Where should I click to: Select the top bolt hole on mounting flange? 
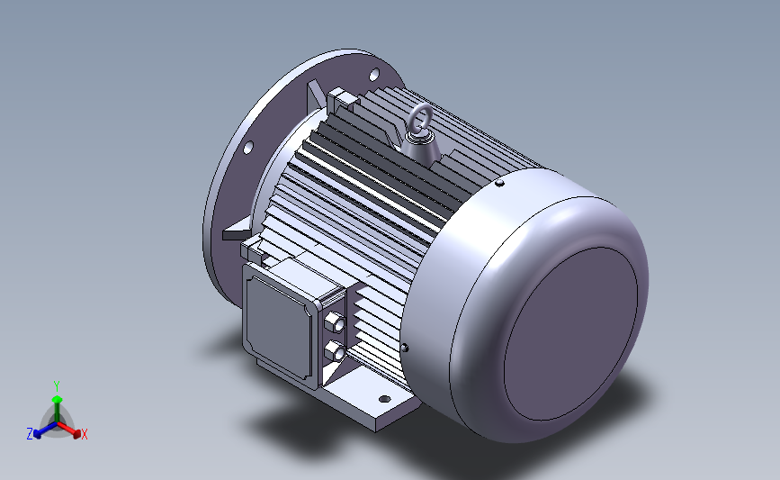(374, 75)
